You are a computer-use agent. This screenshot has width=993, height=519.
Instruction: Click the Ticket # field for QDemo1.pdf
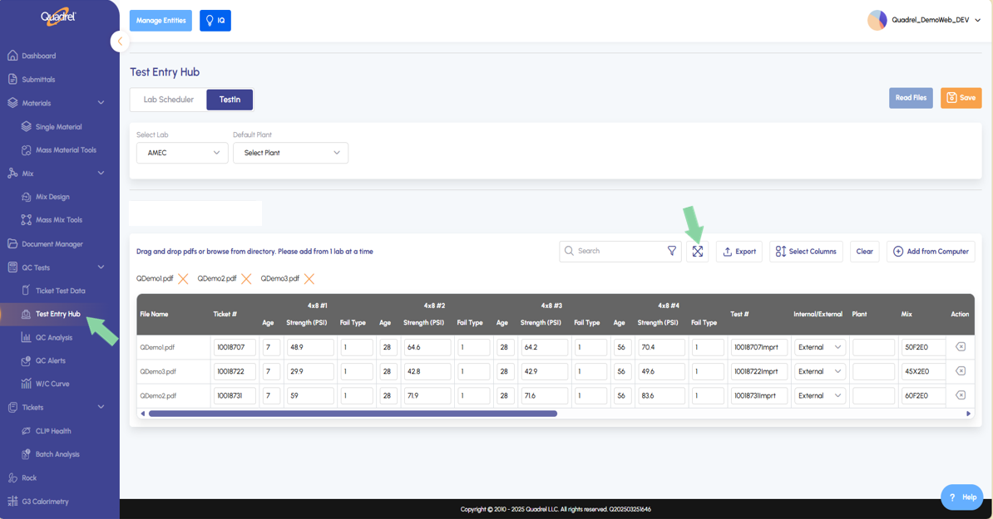coord(234,347)
